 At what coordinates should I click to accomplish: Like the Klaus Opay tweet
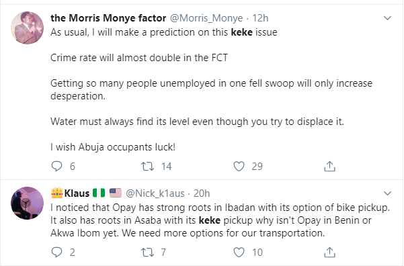[239, 253]
